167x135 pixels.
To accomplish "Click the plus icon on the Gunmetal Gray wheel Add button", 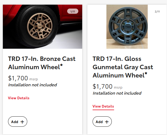I will pos(107,122).
